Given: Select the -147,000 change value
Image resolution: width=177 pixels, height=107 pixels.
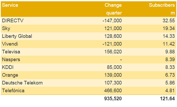Looking at the screenshot, I should click(x=112, y=21).
